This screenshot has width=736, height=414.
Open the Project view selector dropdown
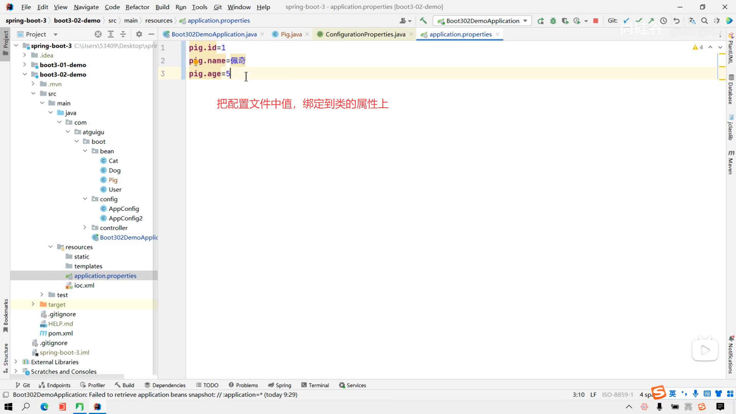(56, 34)
